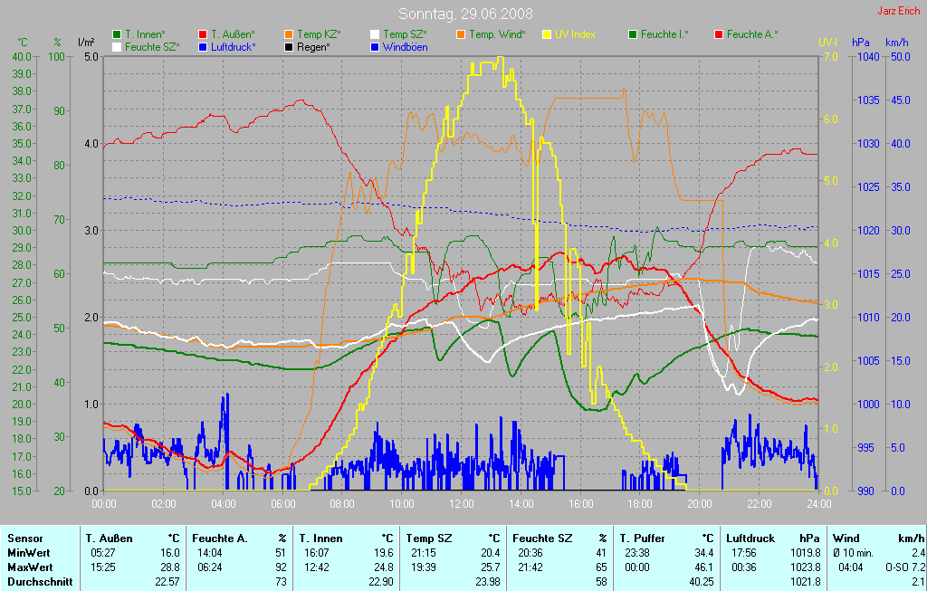Select the Feuchte A. legend label

(x=751, y=34)
